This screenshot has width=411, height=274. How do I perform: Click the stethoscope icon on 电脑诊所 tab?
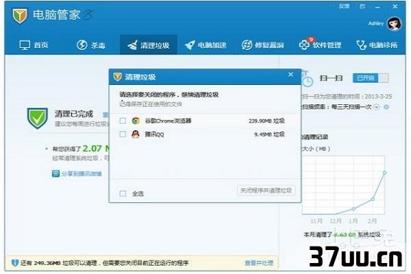(361, 45)
